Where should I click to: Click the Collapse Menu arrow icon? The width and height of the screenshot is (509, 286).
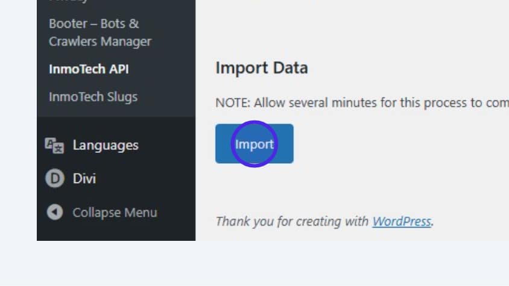click(54, 213)
